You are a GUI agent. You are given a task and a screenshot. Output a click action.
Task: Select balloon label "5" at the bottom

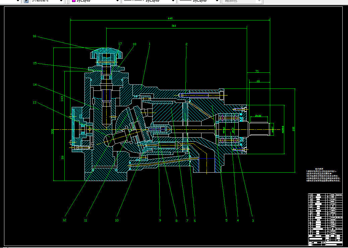coord(226,221)
